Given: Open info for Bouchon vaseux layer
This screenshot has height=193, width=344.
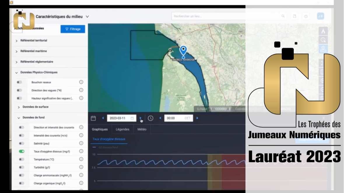Looking at the screenshot, I should pos(81,82).
